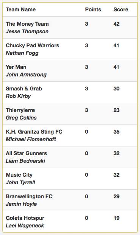The height and width of the screenshot is (235, 140).
Task: Select manager John Armstrong
Action: [x=26, y=75]
